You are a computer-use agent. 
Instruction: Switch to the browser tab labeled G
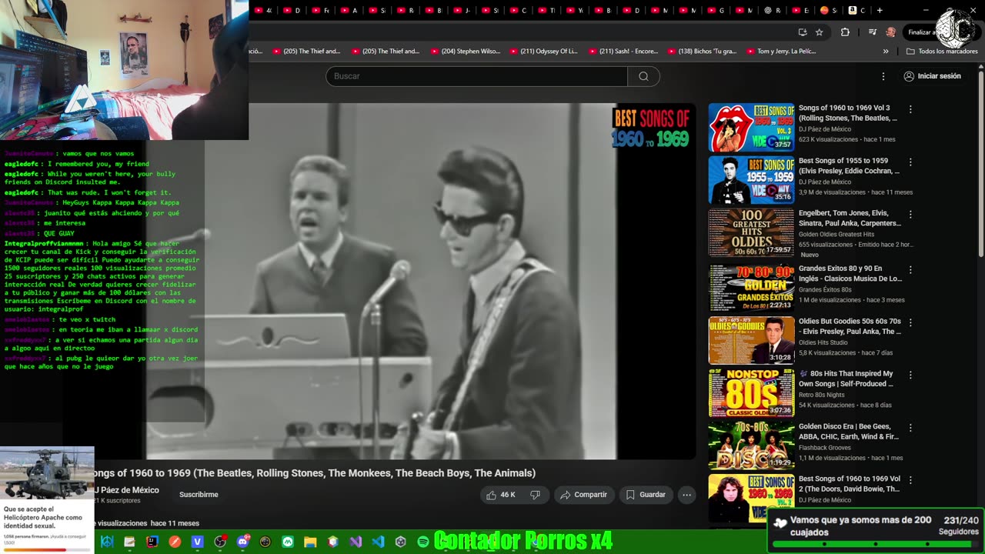click(x=716, y=10)
